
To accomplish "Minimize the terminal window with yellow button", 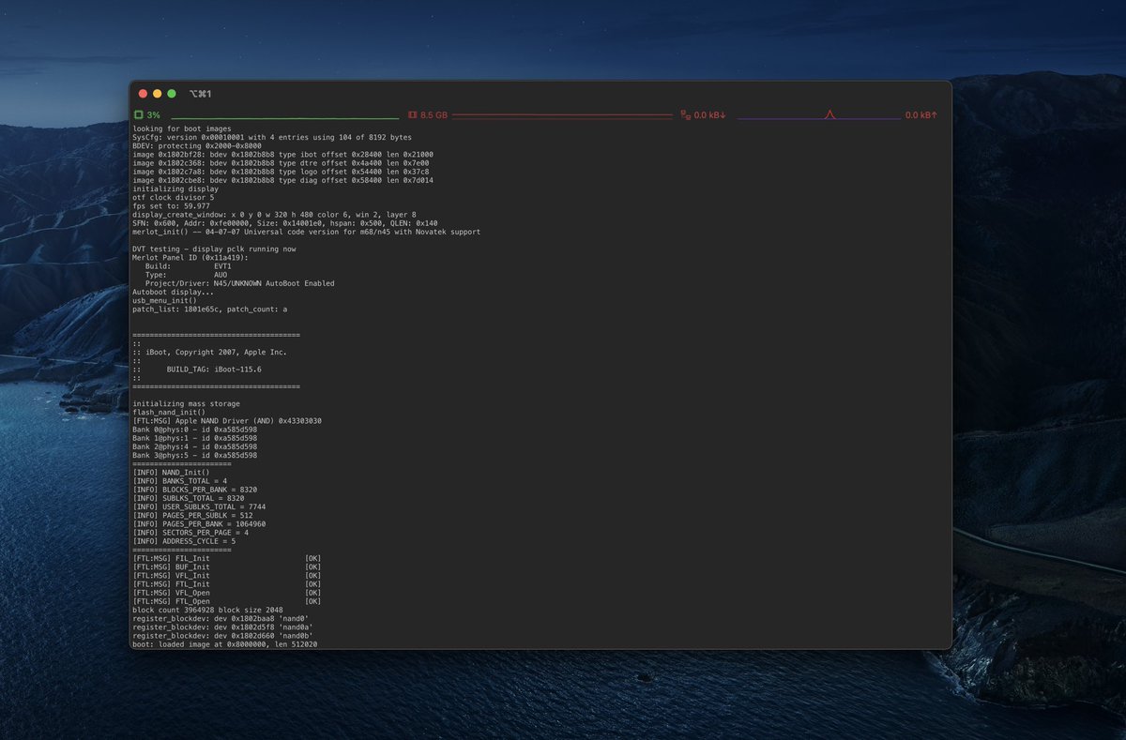I will [x=157, y=94].
